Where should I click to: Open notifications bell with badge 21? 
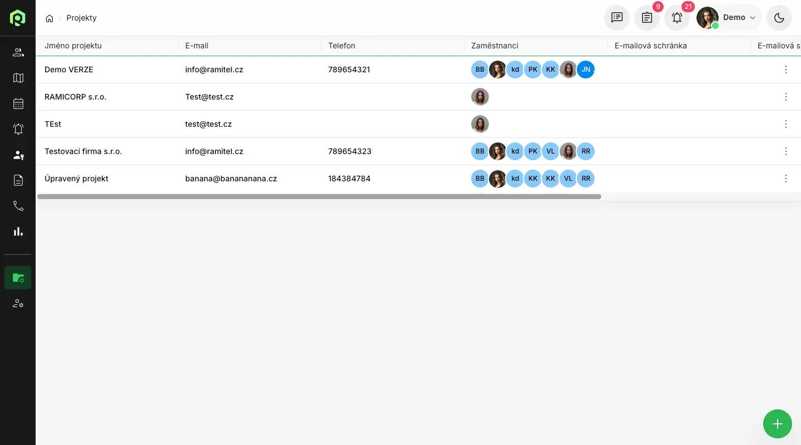(x=677, y=18)
